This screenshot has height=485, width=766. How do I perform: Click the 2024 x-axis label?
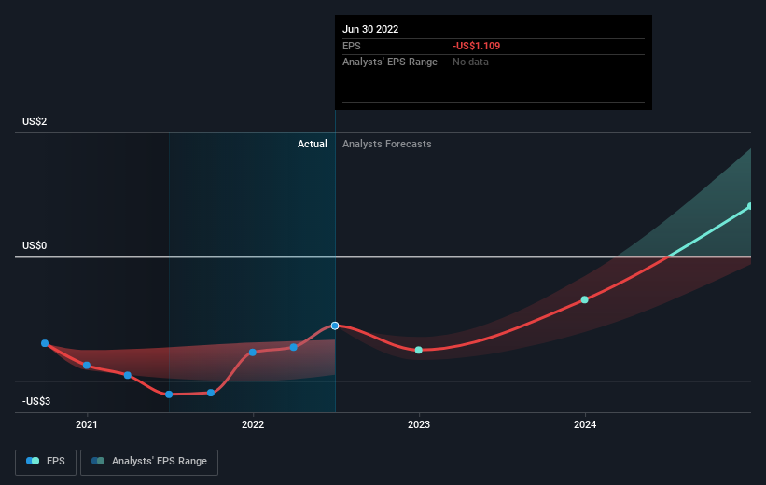585,425
